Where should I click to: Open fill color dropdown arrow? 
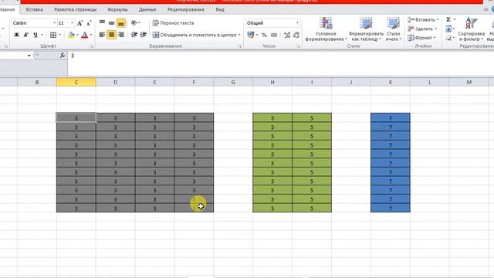77,35
